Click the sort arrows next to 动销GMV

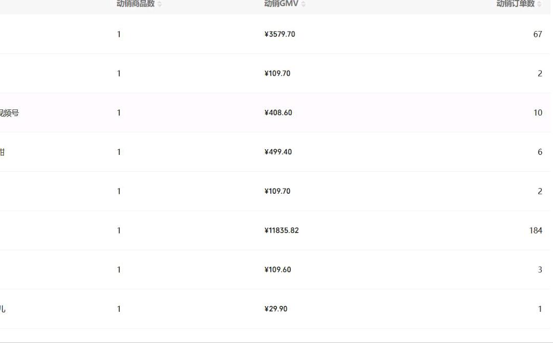point(303,4)
